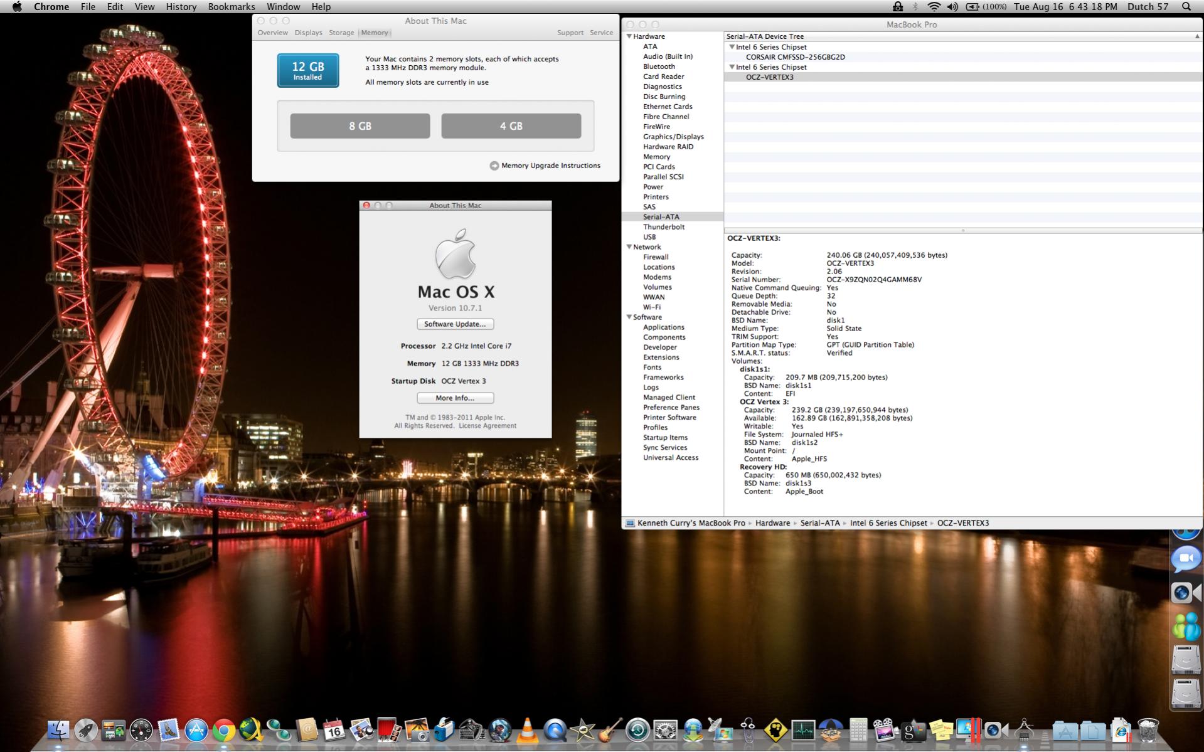Switch to Overview tab in About This Mac
The height and width of the screenshot is (752, 1204).
click(273, 33)
